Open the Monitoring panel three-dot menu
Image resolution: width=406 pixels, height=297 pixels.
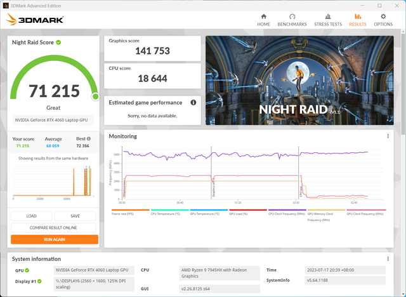(388, 136)
